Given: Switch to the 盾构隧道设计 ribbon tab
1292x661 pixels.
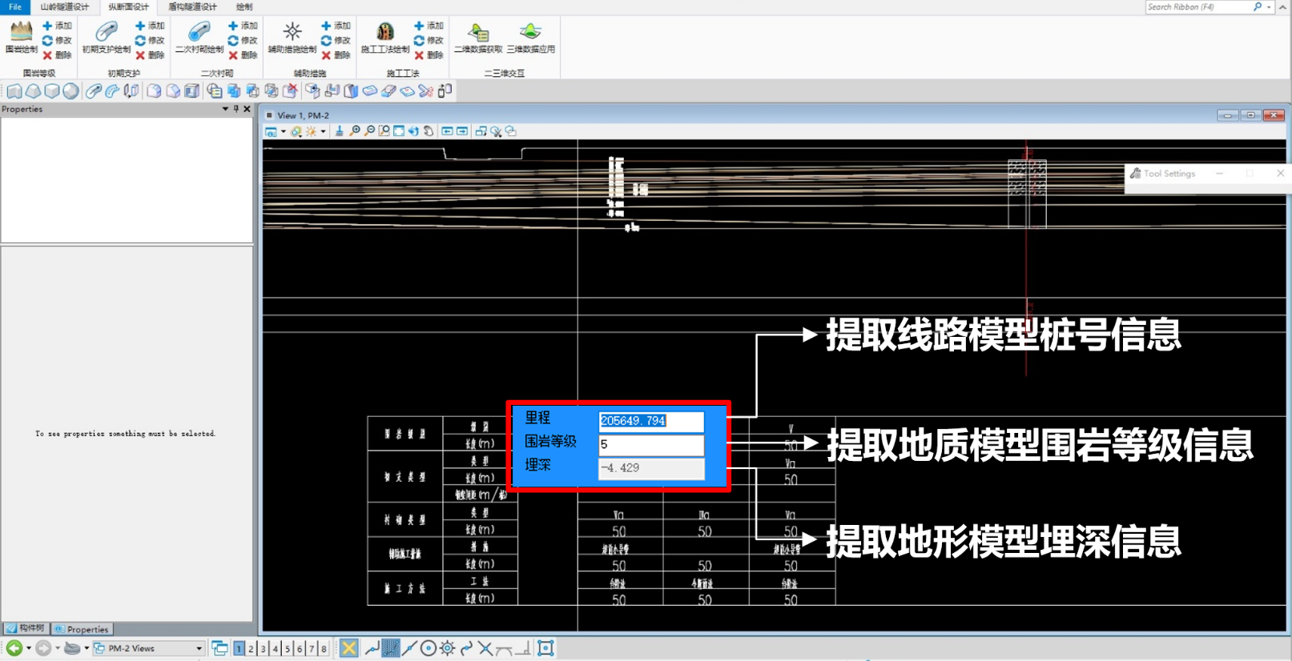Looking at the screenshot, I should click(x=192, y=7).
